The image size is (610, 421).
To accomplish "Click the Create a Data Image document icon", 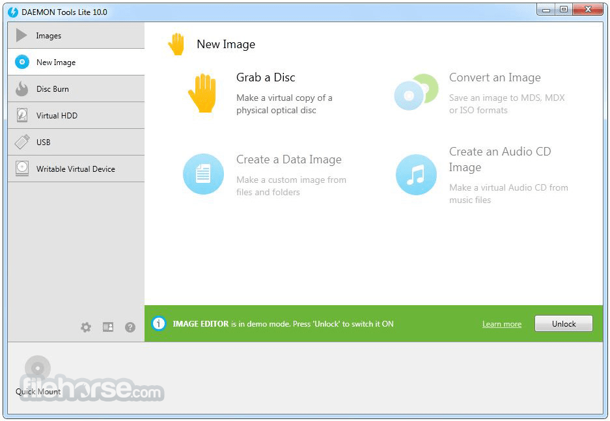I will coord(204,174).
